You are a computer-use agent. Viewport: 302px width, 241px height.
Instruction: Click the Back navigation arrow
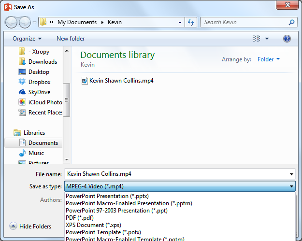(11, 22)
